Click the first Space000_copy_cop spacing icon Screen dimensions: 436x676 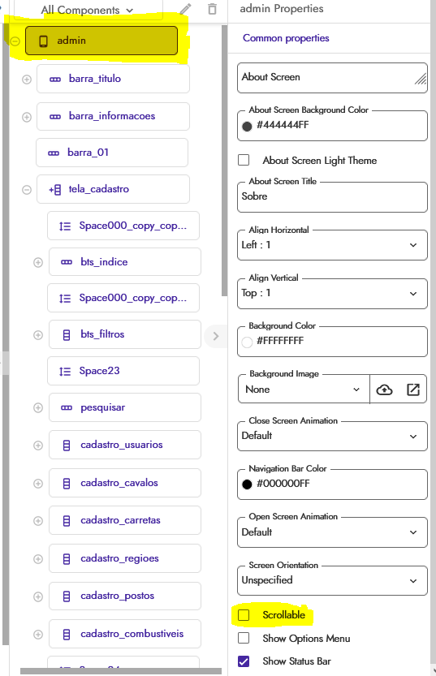(65, 226)
